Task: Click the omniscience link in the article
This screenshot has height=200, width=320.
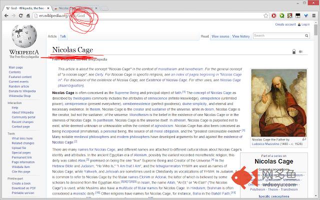Action: click(157, 98)
